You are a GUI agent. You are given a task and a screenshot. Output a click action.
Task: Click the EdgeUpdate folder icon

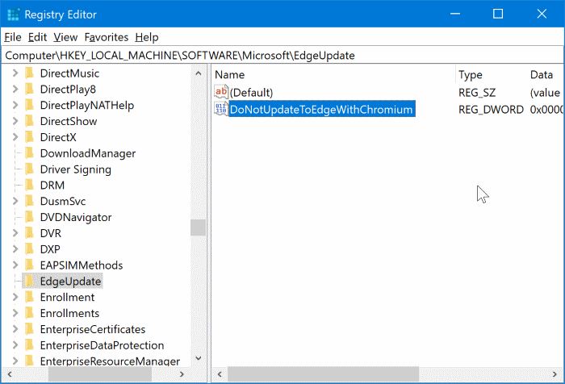pyautogui.click(x=30, y=281)
